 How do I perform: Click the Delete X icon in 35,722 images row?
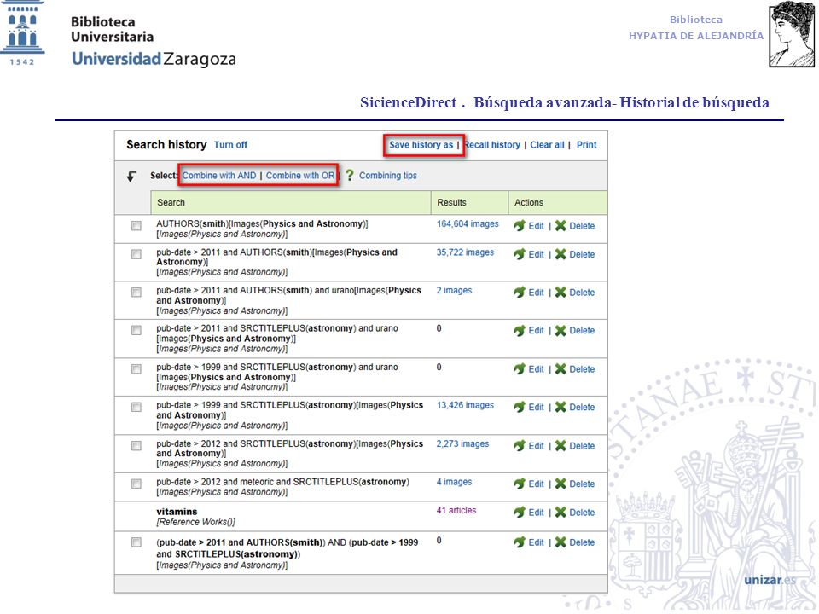(561, 254)
